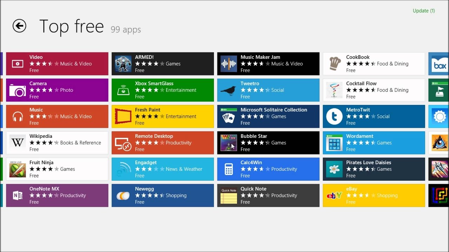Image resolution: width=449 pixels, height=252 pixels.
Task: Select the 'OneNote MX' title text
Action: (44, 189)
